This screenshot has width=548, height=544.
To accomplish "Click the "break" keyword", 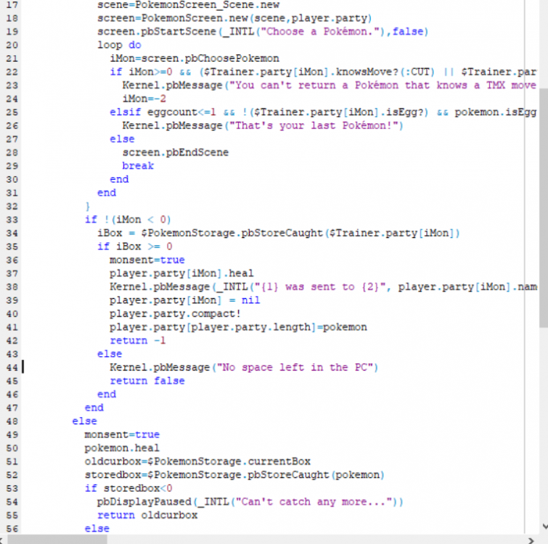I will pos(138,166).
